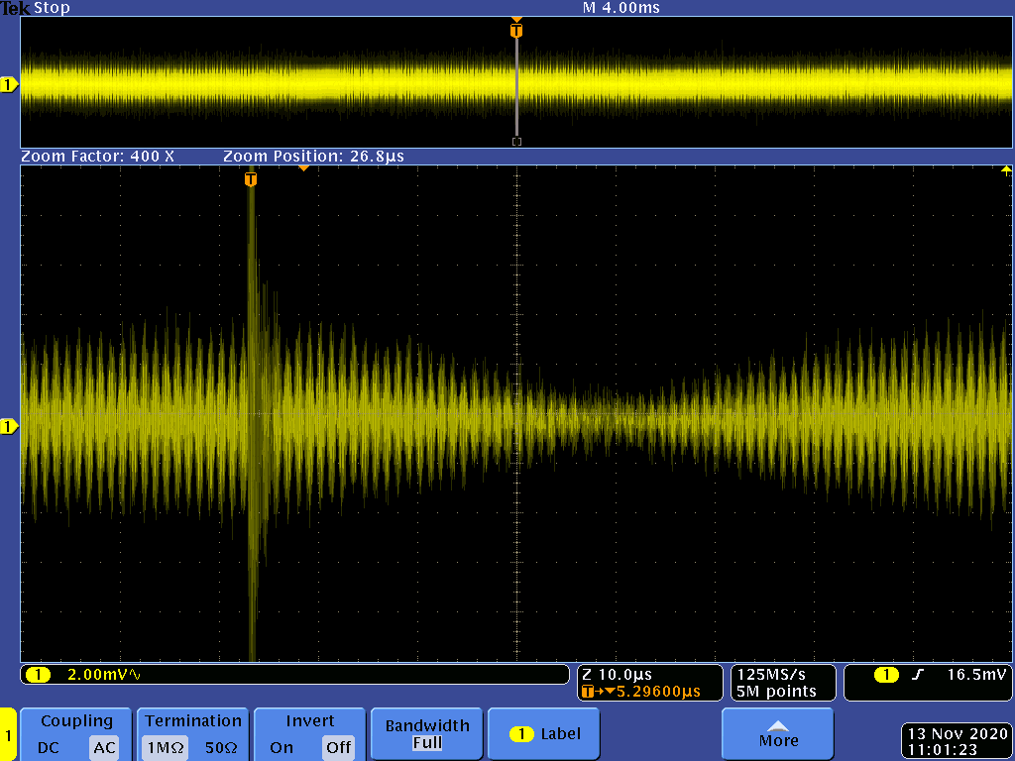This screenshot has height=761, width=1015.
Task: Click the orange expansion point triangle marker
Action: pyautogui.click(x=303, y=168)
